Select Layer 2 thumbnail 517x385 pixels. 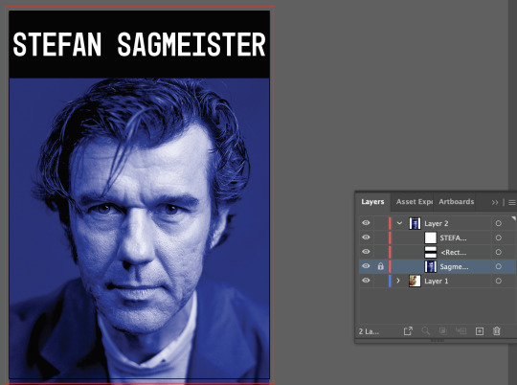tap(415, 223)
